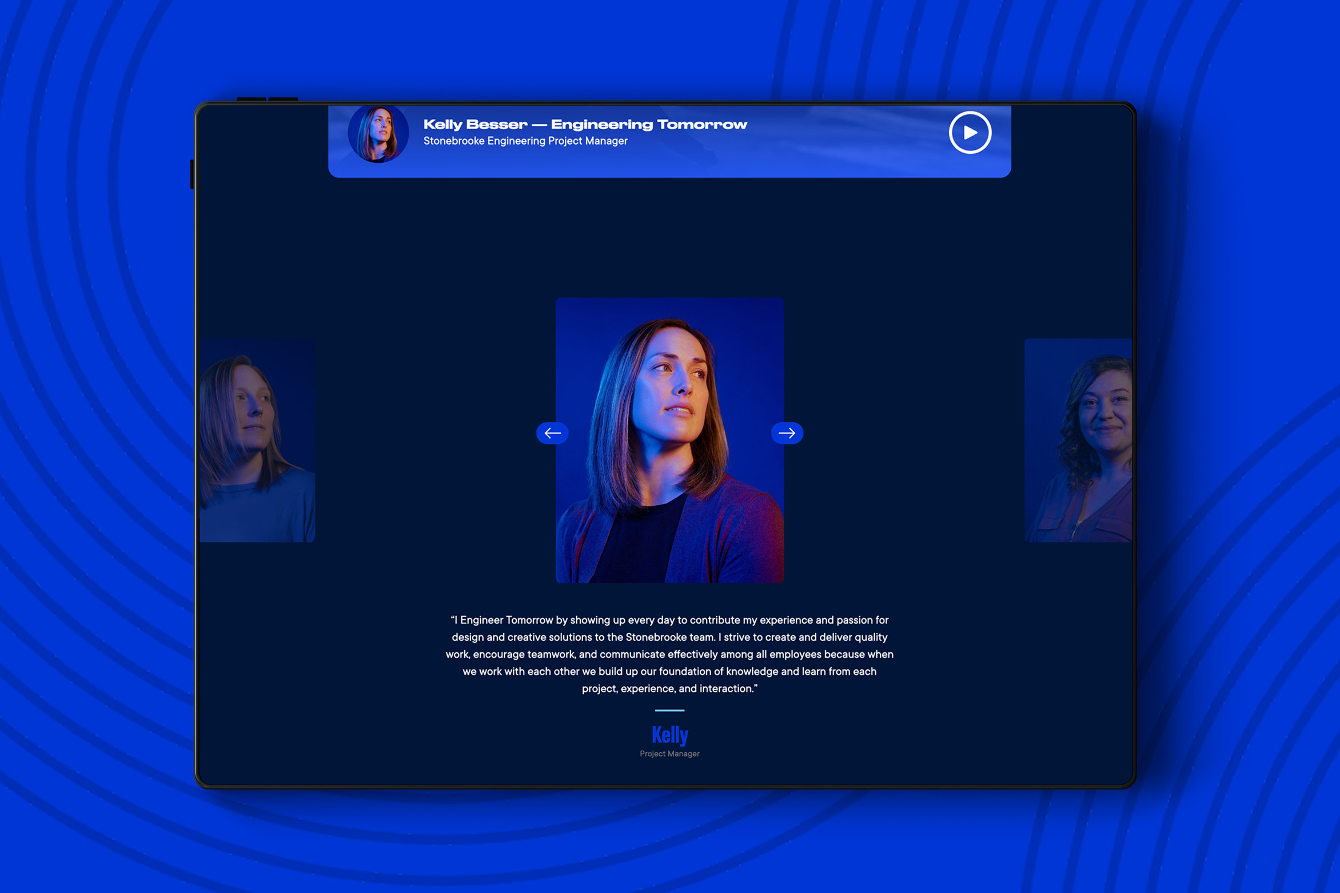Click 'Stonebrooke Engineering Project Manager' subtitle

525,141
